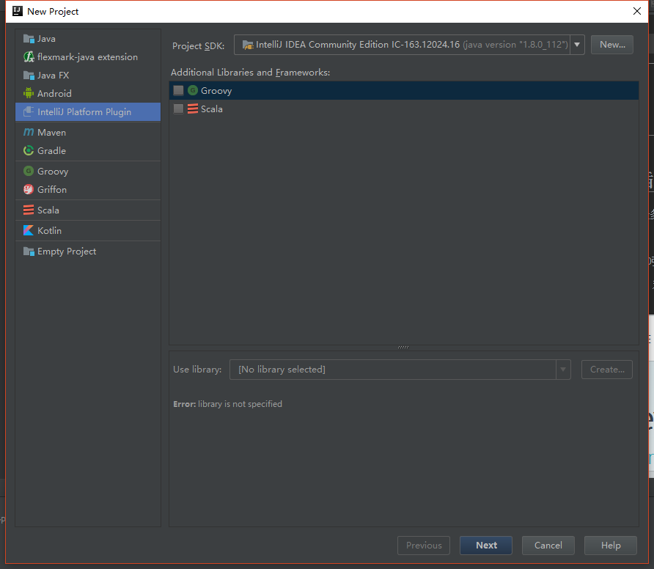654x569 pixels.
Task: Select the Scala icon in the sidebar
Action: [x=29, y=210]
